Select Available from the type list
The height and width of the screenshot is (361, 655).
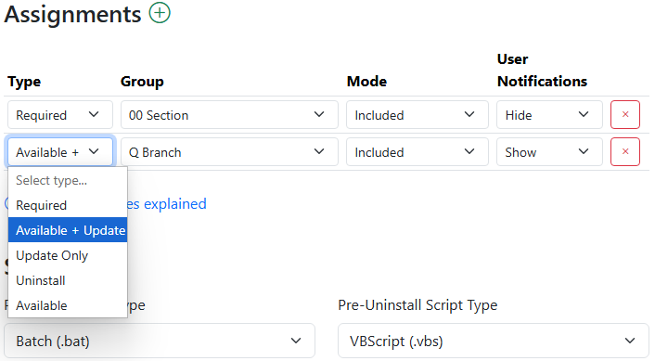pyautogui.click(x=68, y=305)
